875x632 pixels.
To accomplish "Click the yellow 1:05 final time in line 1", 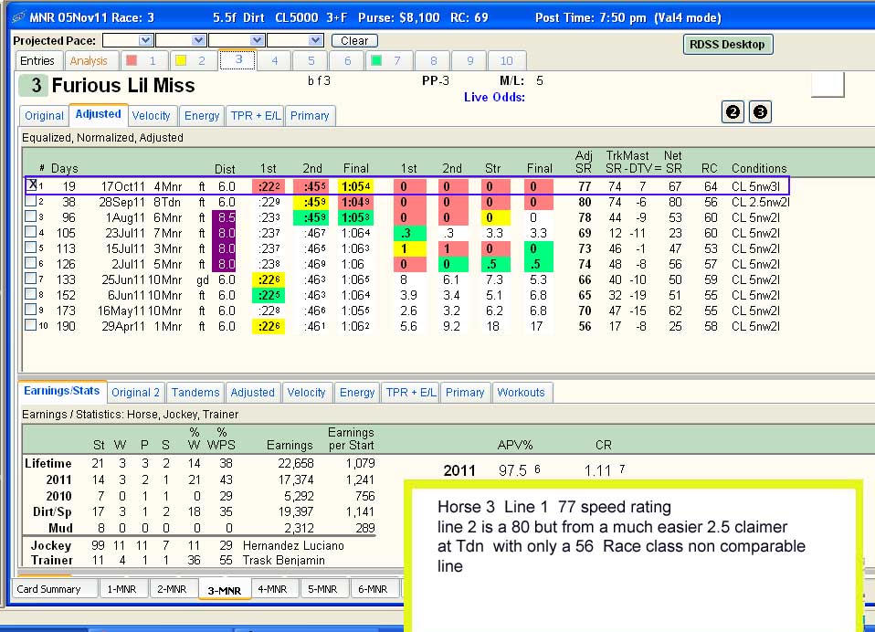I will tap(355, 186).
